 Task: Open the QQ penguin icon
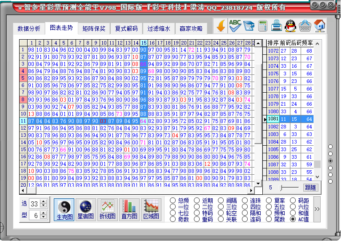tap(290, 26)
